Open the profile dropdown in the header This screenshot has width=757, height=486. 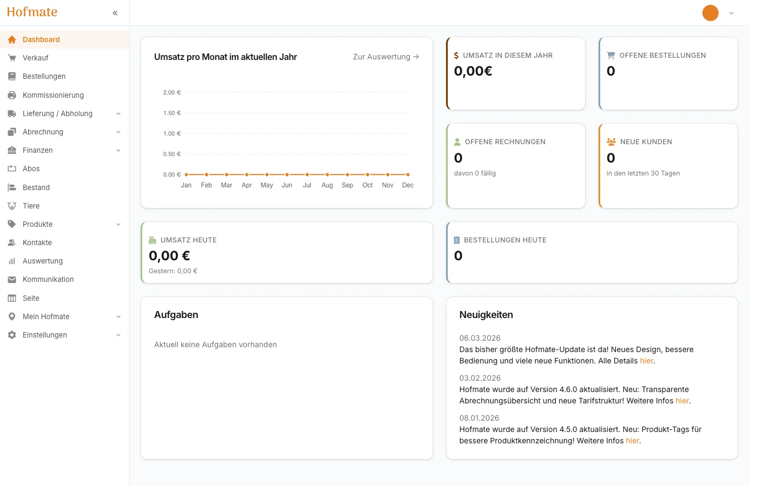pyautogui.click(x=731, y=13)
